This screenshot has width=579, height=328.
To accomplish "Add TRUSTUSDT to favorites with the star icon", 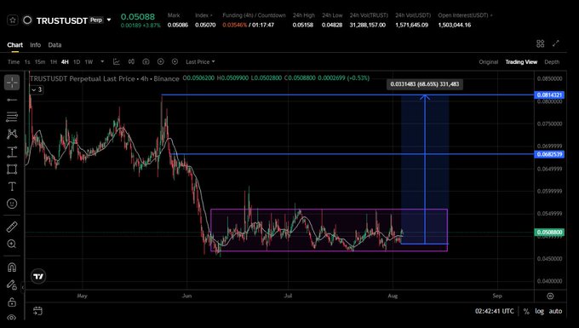I will (12, 20).
